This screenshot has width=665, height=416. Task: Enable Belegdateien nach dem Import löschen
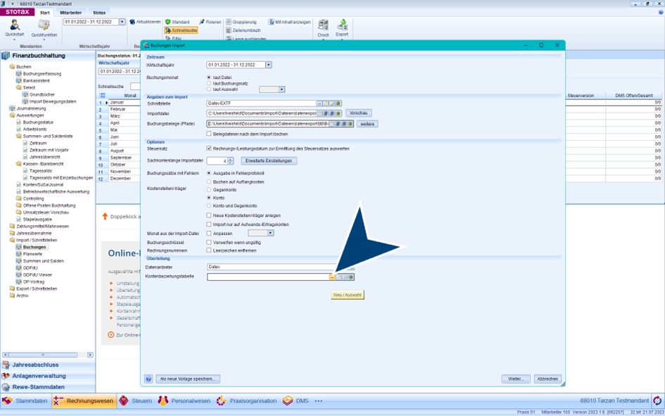tap(209, 134)
